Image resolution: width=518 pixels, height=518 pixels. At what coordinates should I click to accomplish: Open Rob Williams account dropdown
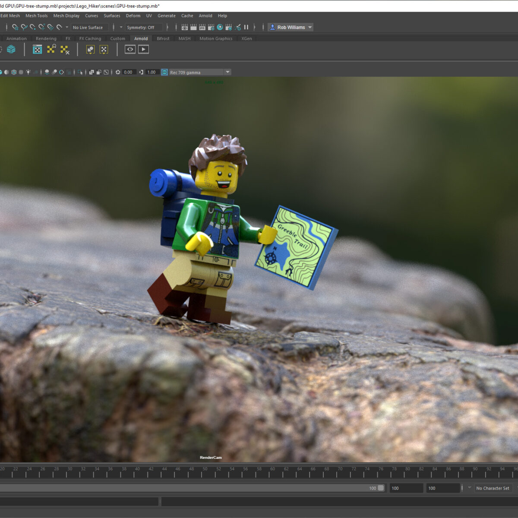[291, 27]
